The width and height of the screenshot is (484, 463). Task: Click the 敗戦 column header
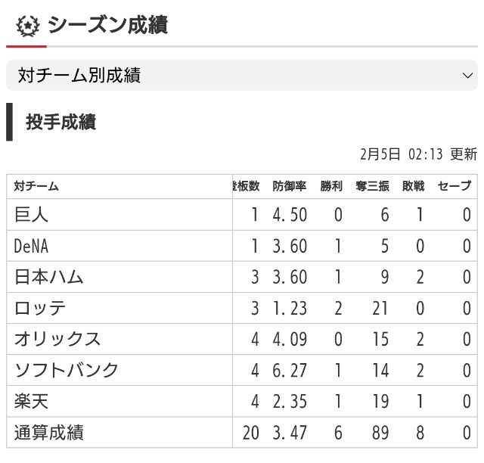(x=414, y=186)
